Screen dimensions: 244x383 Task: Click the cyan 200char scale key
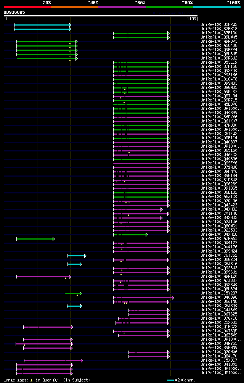click(x=170, y=380)
